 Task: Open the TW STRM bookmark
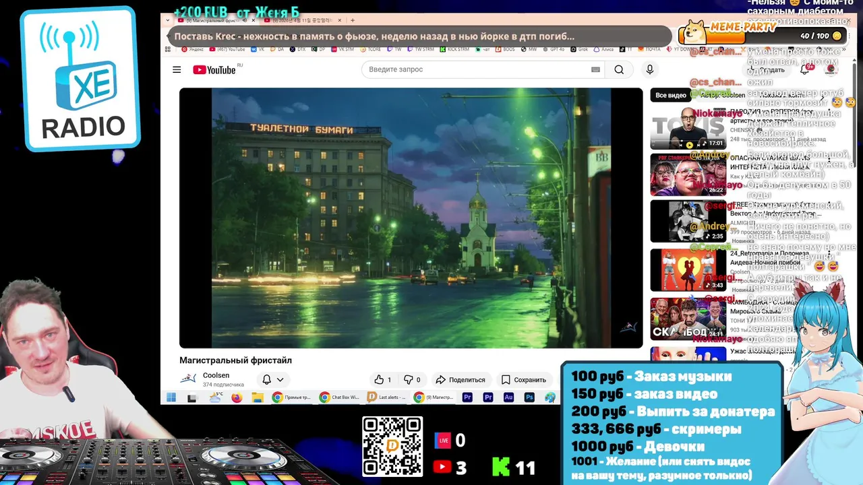(x=421, y=49)
